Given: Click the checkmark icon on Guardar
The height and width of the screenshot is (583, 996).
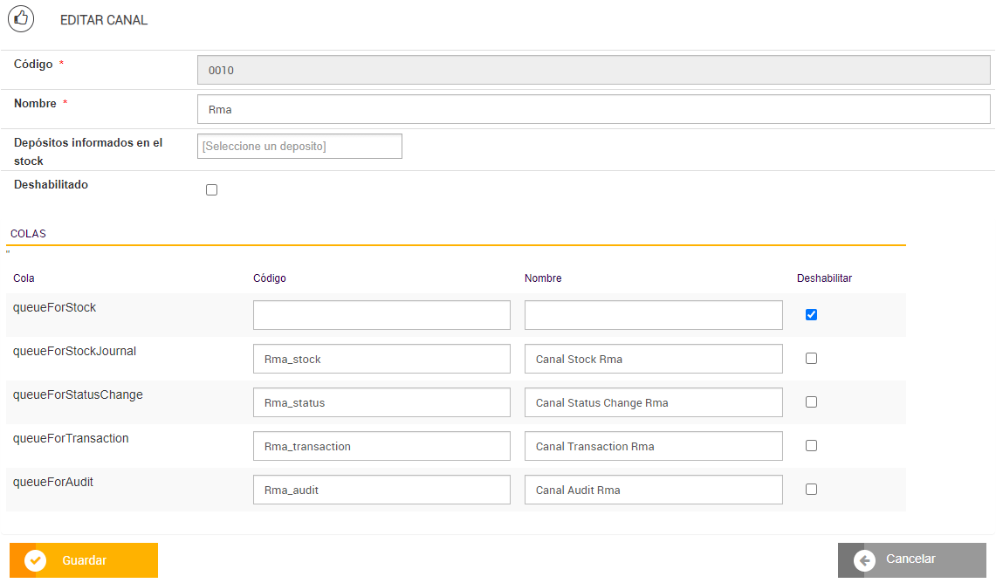Looking at the screenshot, I should point(35,560).
